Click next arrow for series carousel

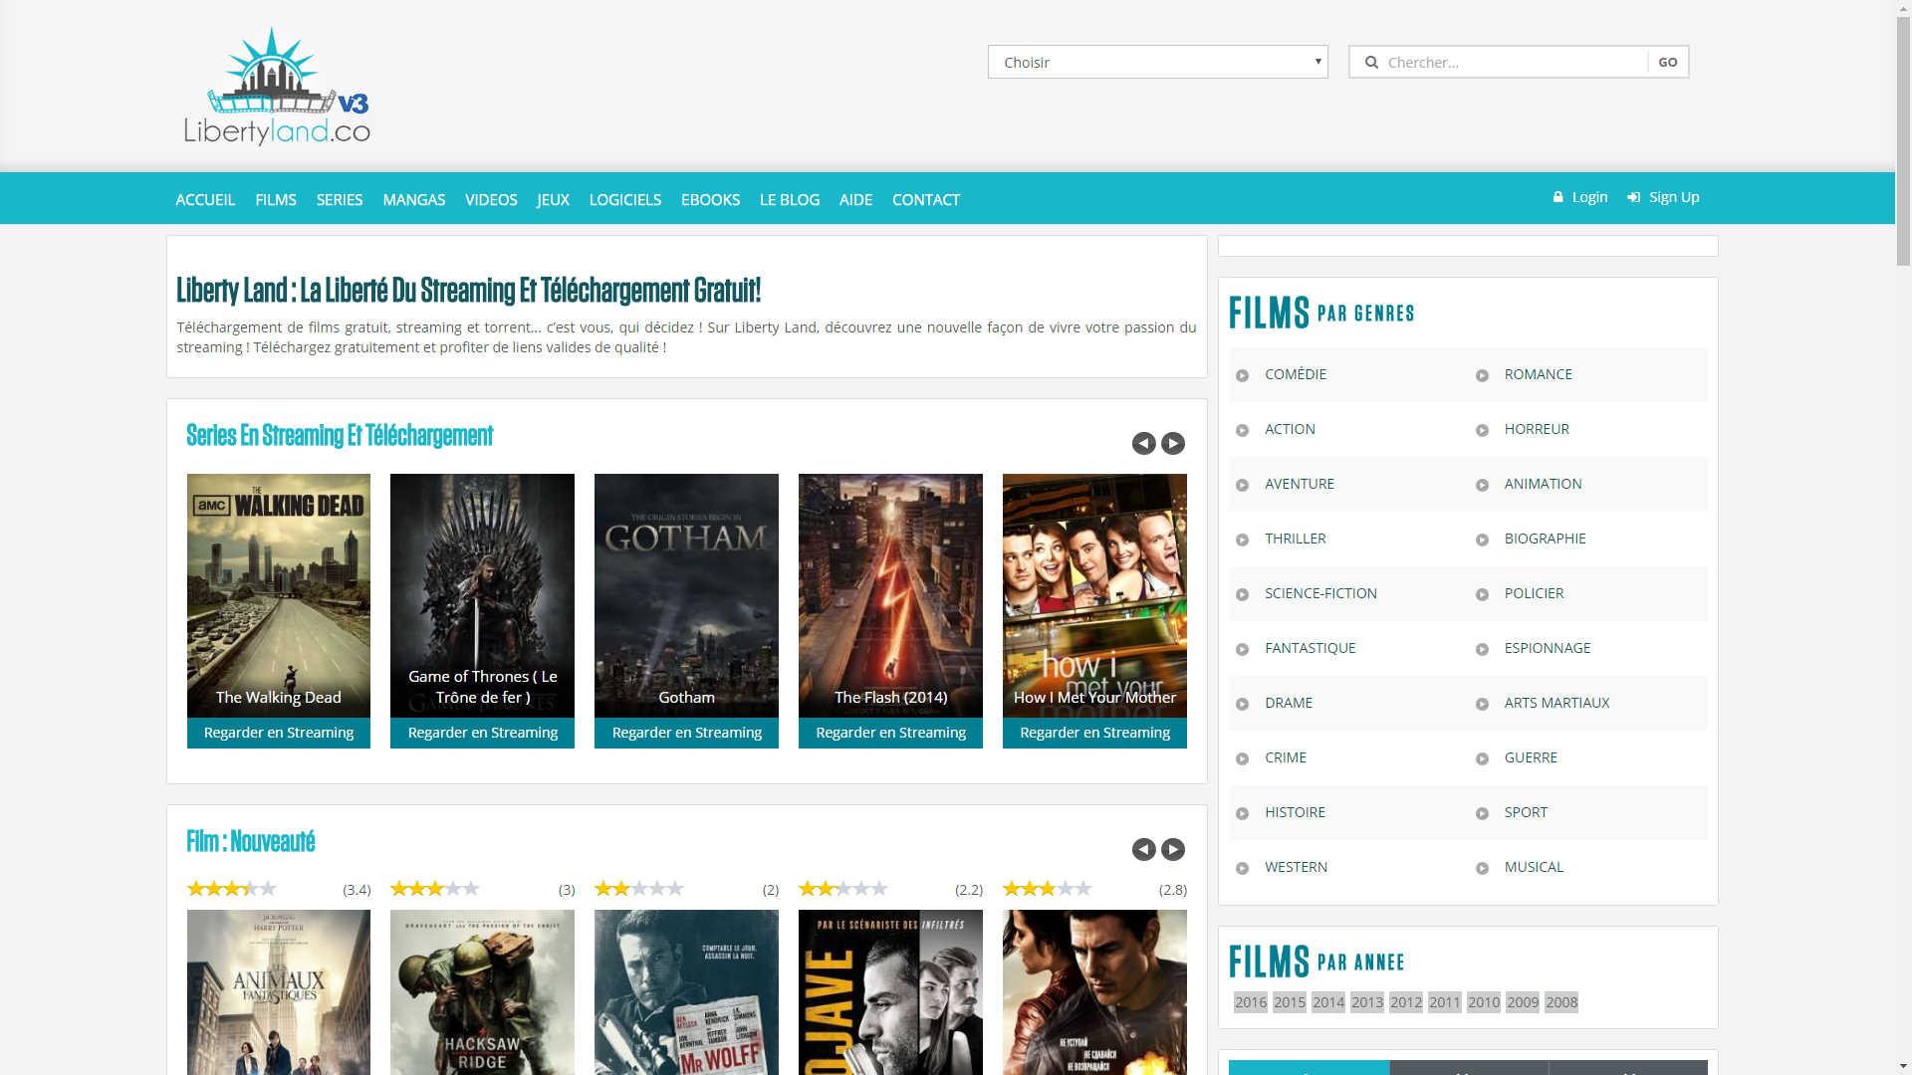point(1173,444)
